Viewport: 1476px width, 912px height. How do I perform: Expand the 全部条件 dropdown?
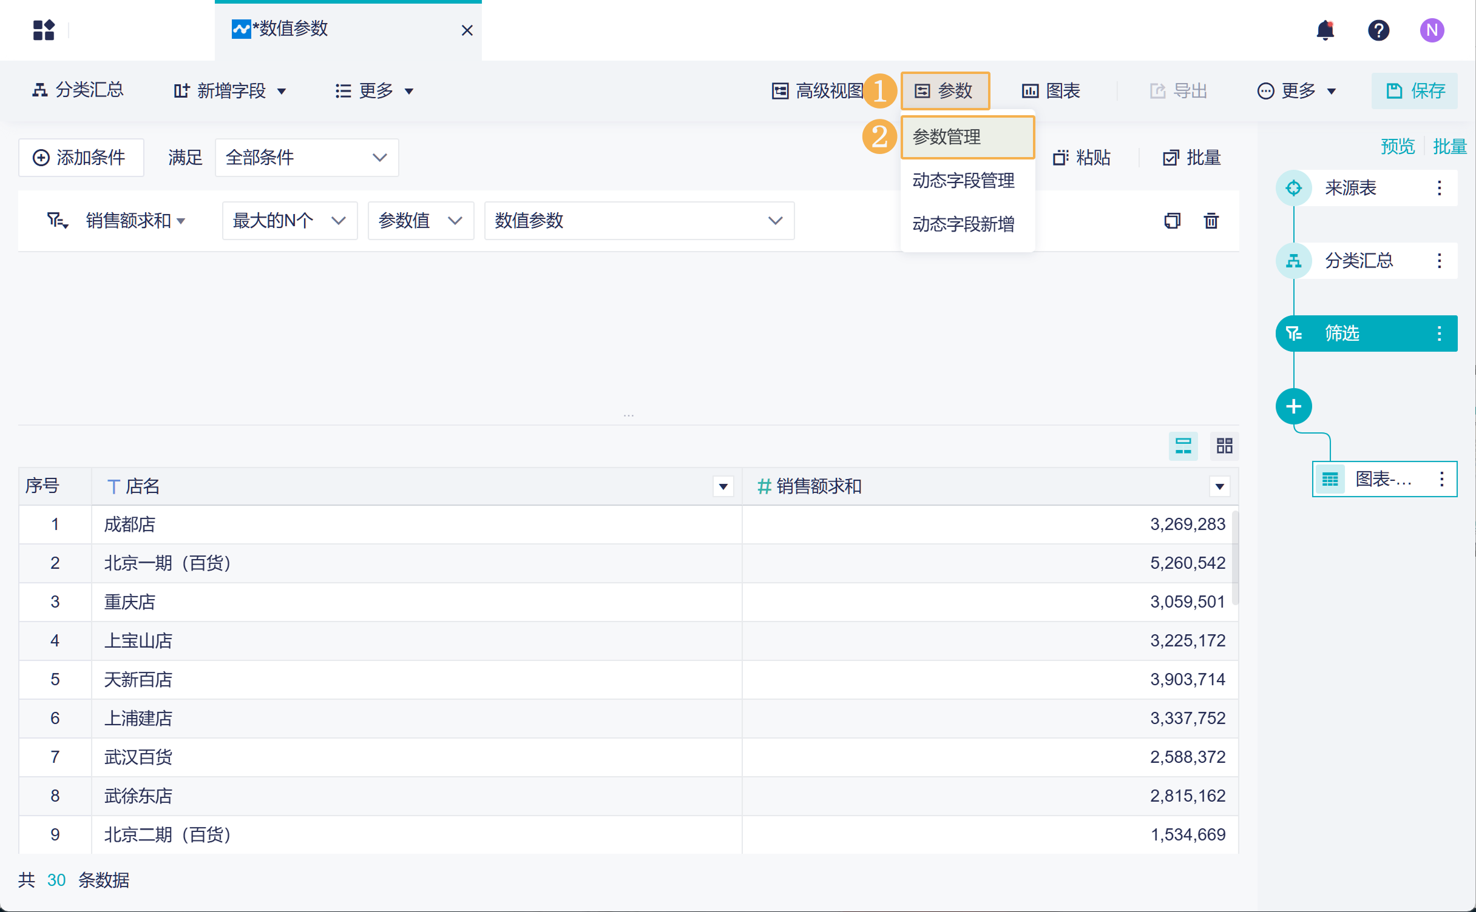[306, 158]
